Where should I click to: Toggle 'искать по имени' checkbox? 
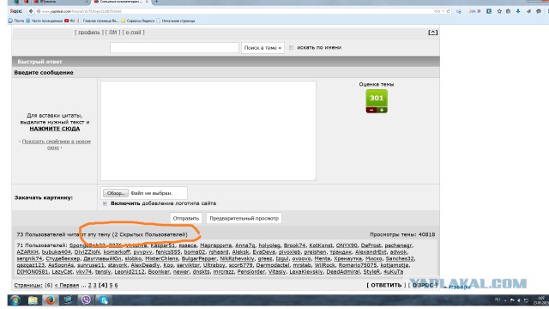pos(292,48)
